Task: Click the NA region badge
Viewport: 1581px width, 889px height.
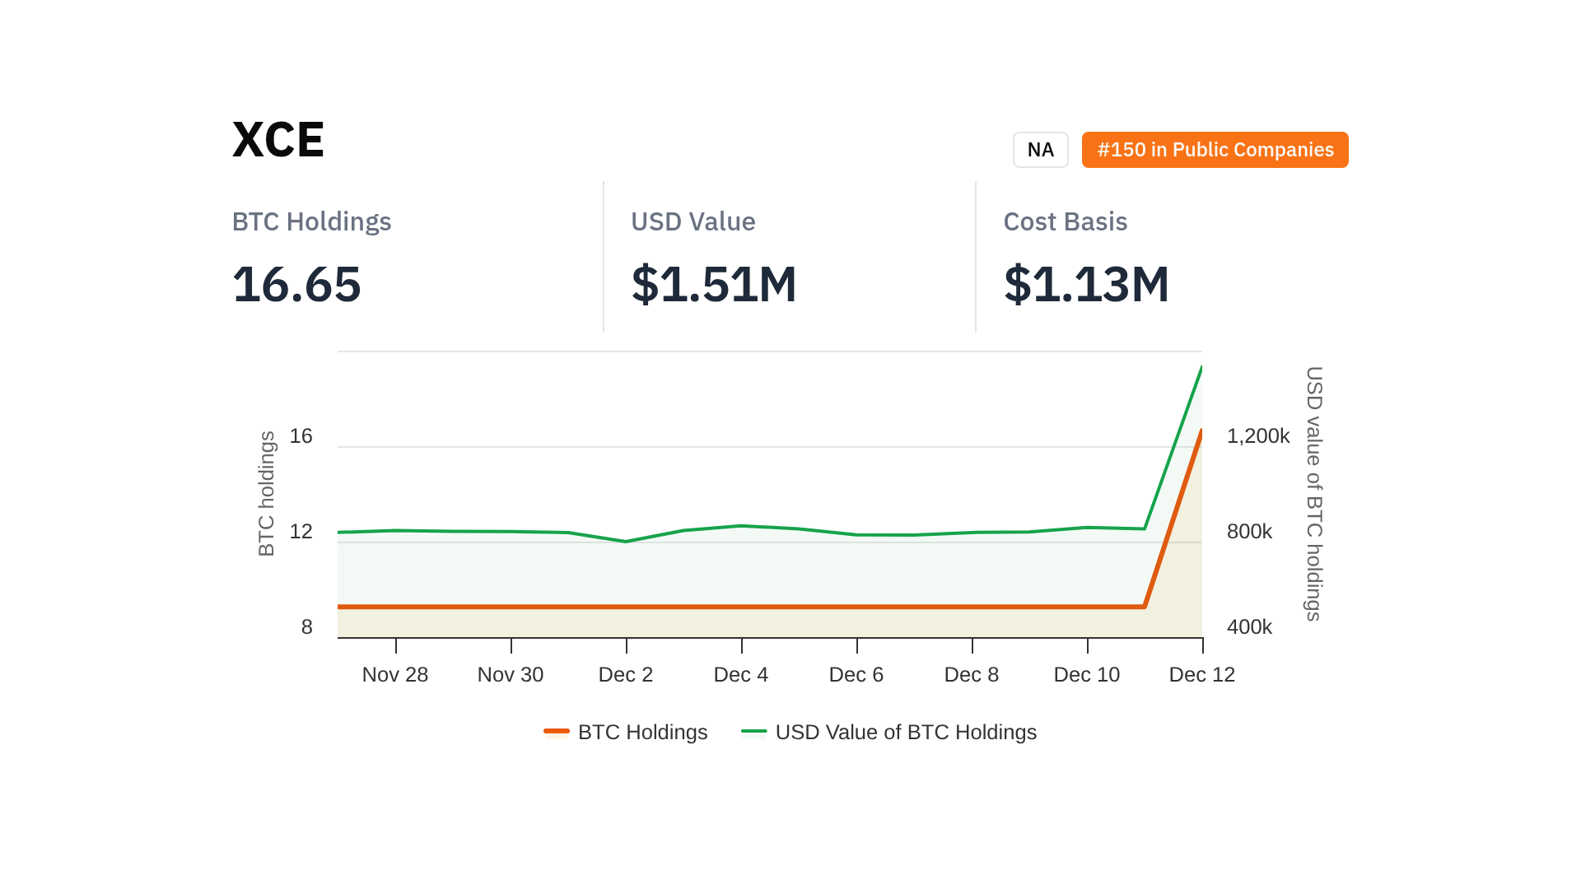Action: coord(1040,150)
